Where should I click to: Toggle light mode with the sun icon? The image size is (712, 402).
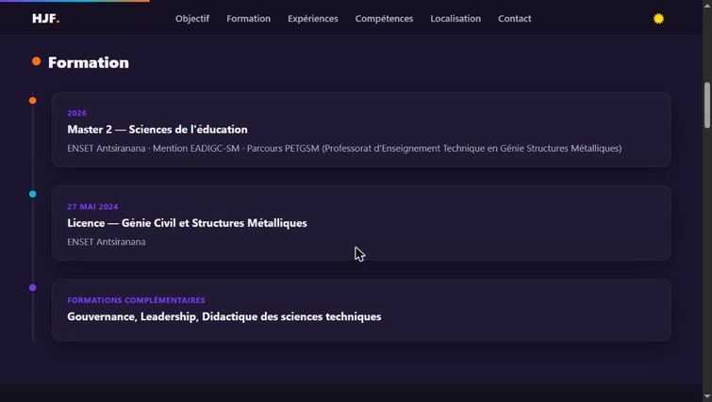point(658,19)
